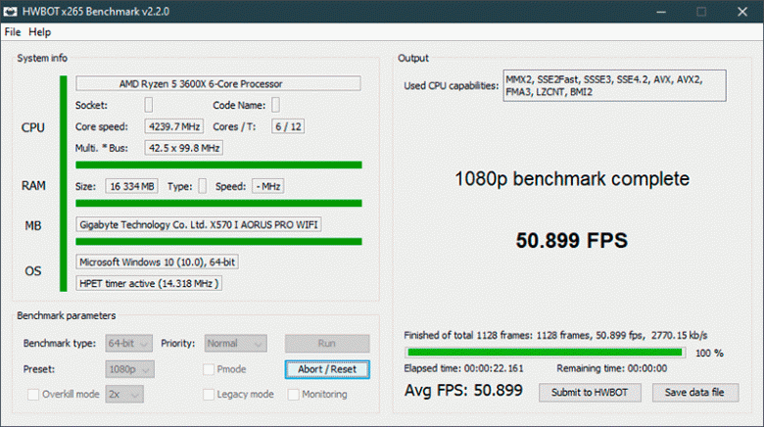Open the Priority Normal dropdown
The height and width of the screenshot is (427, 764).
click(236, 343)
